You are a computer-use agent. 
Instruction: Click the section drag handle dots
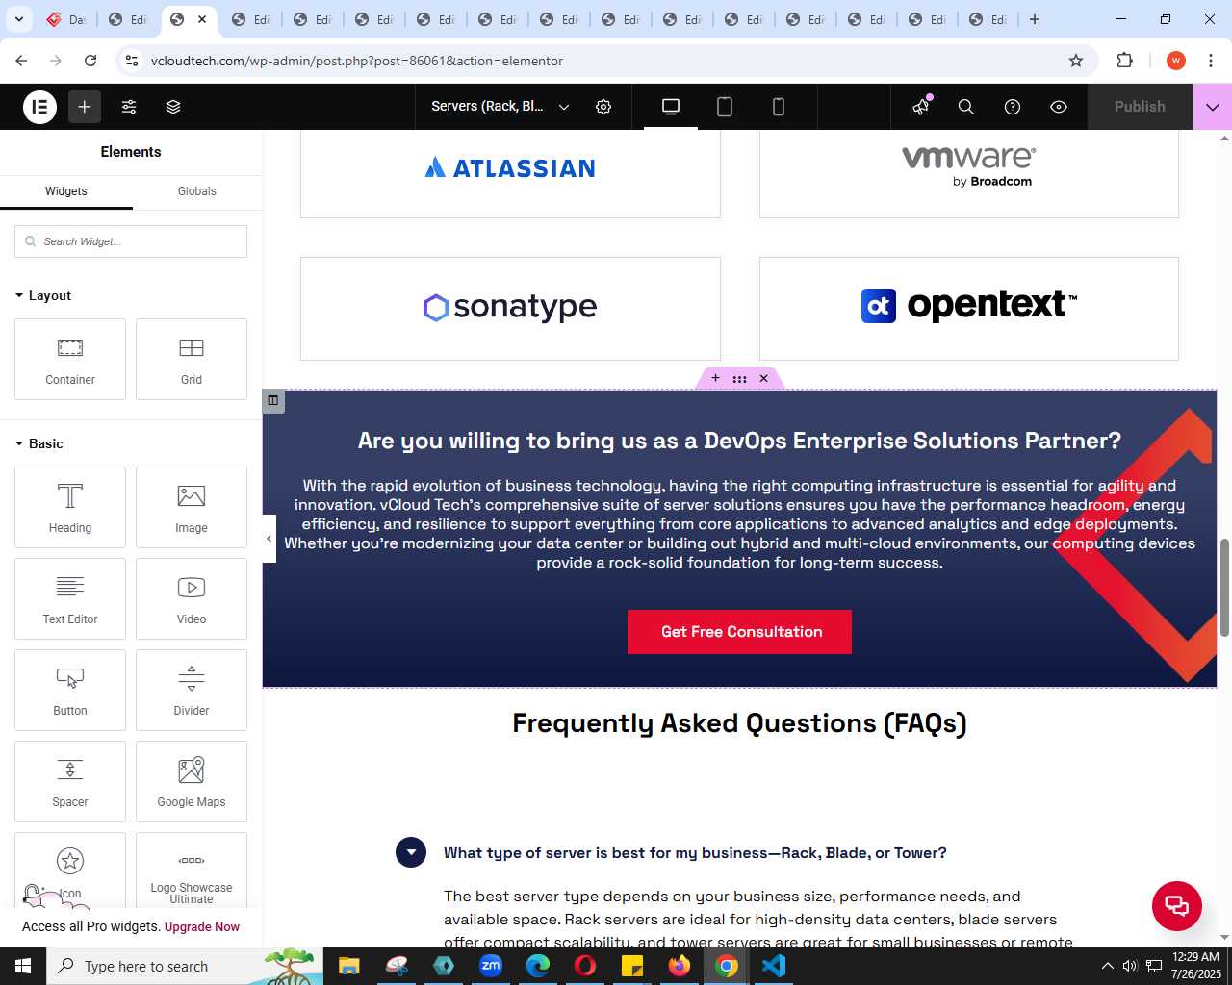[x=739, y=379]
